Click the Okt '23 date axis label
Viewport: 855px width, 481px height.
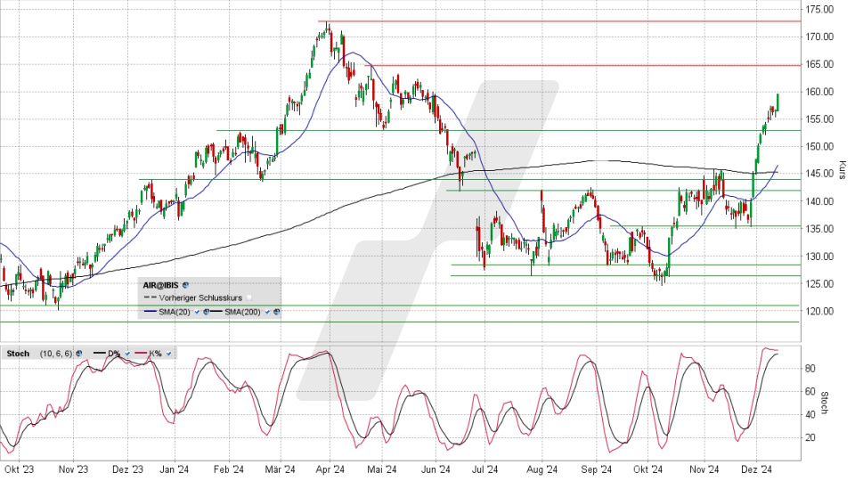[19, 469]
